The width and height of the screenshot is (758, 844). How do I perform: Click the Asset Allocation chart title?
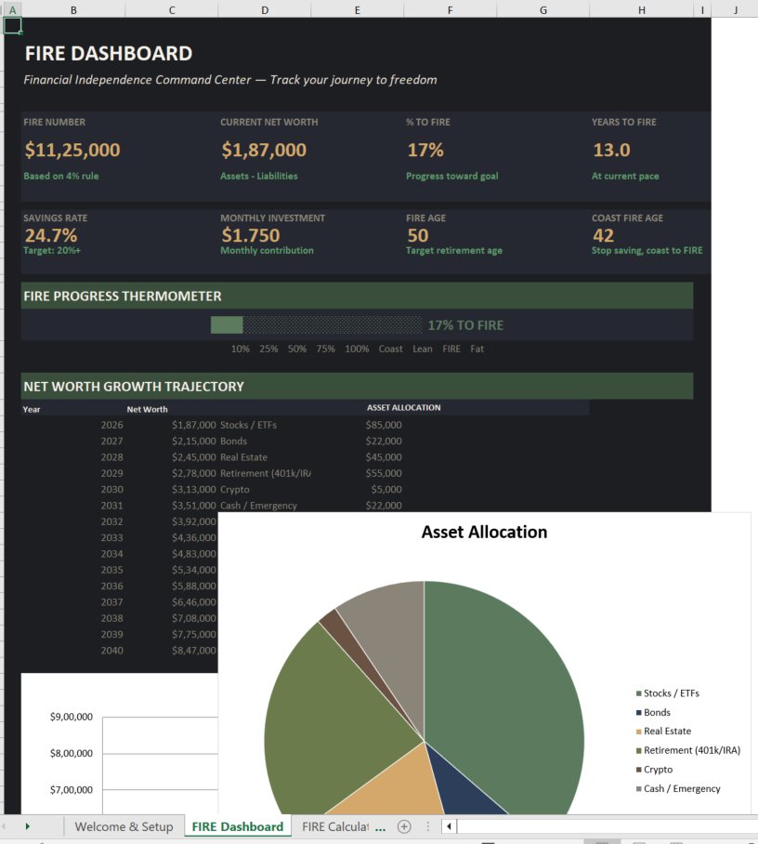tap(484, 532)
